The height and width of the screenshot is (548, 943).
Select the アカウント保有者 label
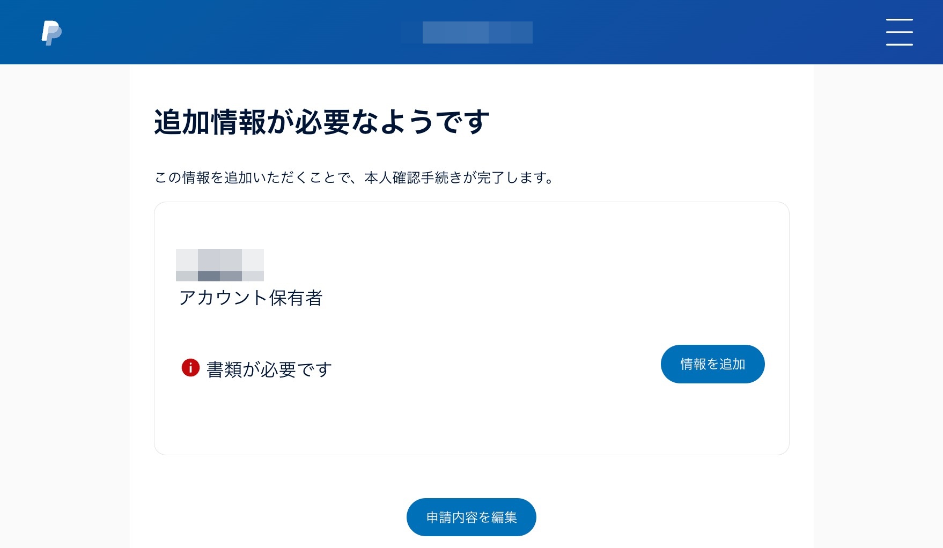[251, 298]
